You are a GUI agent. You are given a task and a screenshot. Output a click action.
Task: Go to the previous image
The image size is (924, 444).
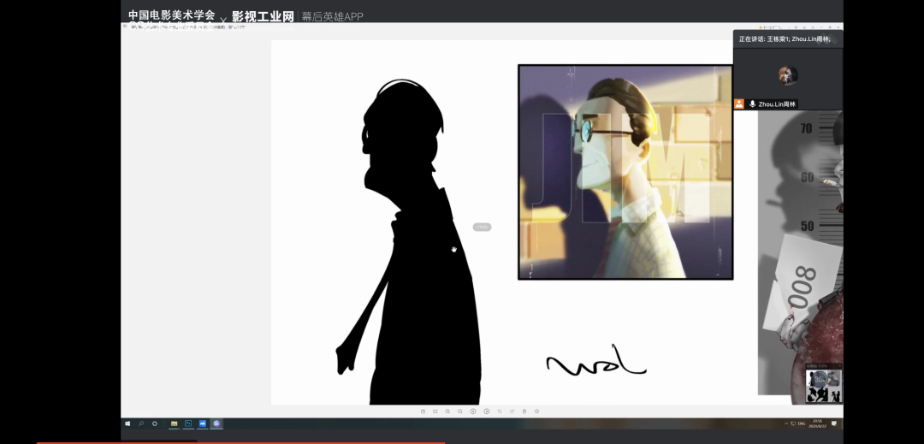pos(473,411)
